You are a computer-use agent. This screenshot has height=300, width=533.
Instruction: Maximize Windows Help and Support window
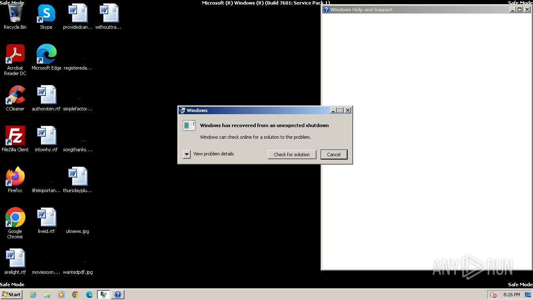520,10
